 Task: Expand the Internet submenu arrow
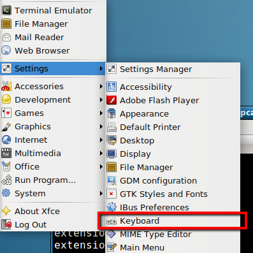101,140
